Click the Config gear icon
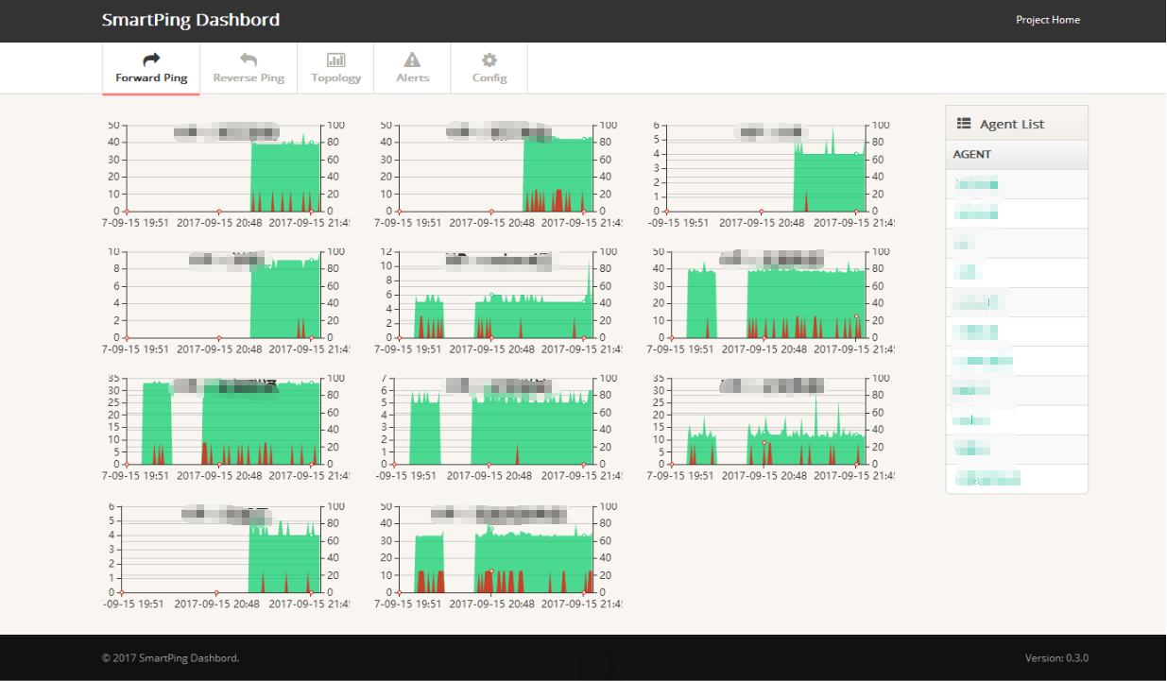This screenshot has width=1167, height=681. click(x=489, y=60)
